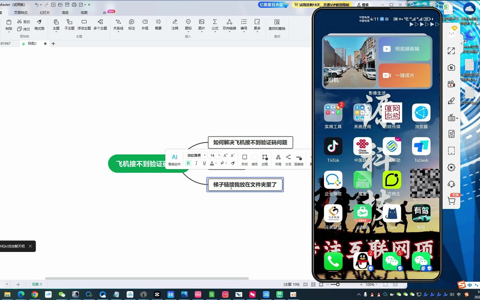The width and height of the screenshot is (480, 300).
Task: Add a Floating Topic (浮动主题)
Action: (x=84, y=24)
